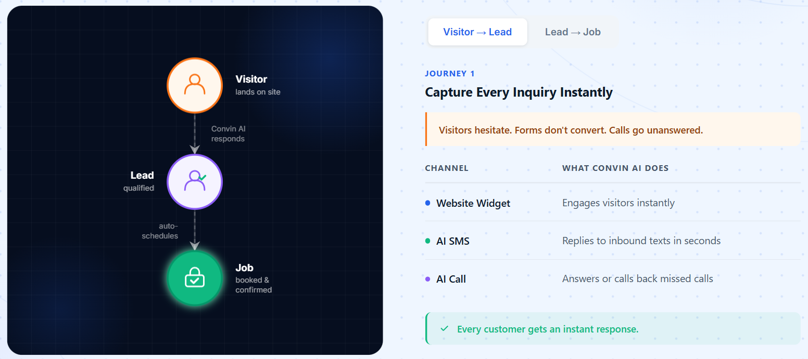The height and width of the screenshot is (359, 808).
Task: Click the orange Visitor person icon
Action: click(x=195, y=85)
